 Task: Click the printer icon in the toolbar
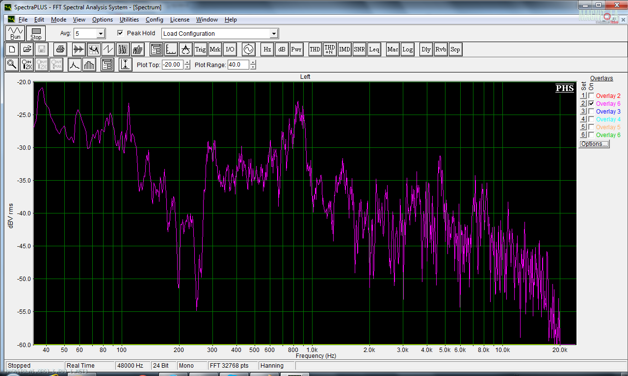click(60, 49)
